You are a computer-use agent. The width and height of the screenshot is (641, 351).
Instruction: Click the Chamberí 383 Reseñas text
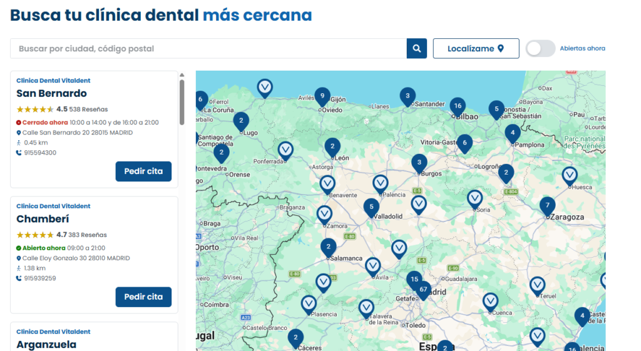[88, 235]
